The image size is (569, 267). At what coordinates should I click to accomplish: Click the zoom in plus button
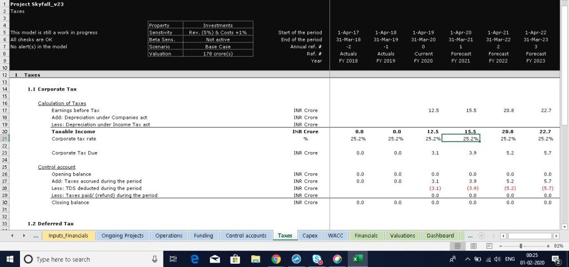(547, 245)
